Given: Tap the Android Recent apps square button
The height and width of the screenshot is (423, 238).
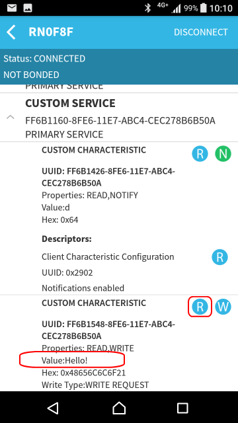Looking at the screenshot, I should pos(182,408).
